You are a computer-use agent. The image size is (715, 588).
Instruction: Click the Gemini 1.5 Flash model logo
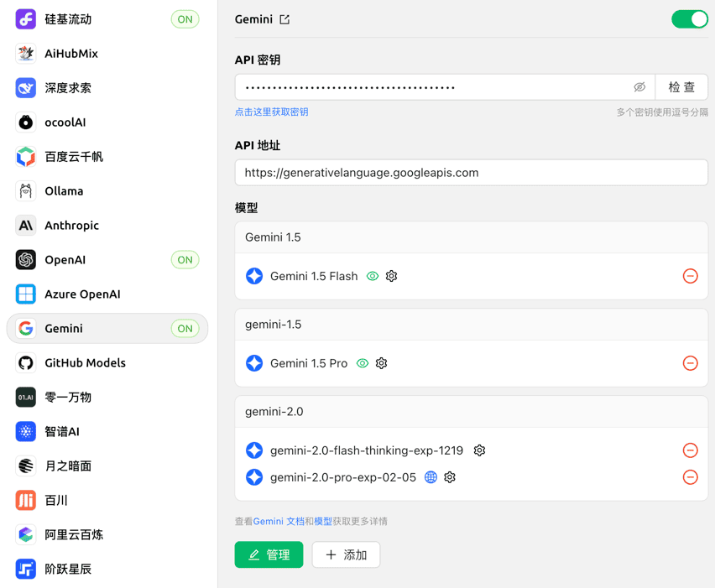click(x=254, y=276)
